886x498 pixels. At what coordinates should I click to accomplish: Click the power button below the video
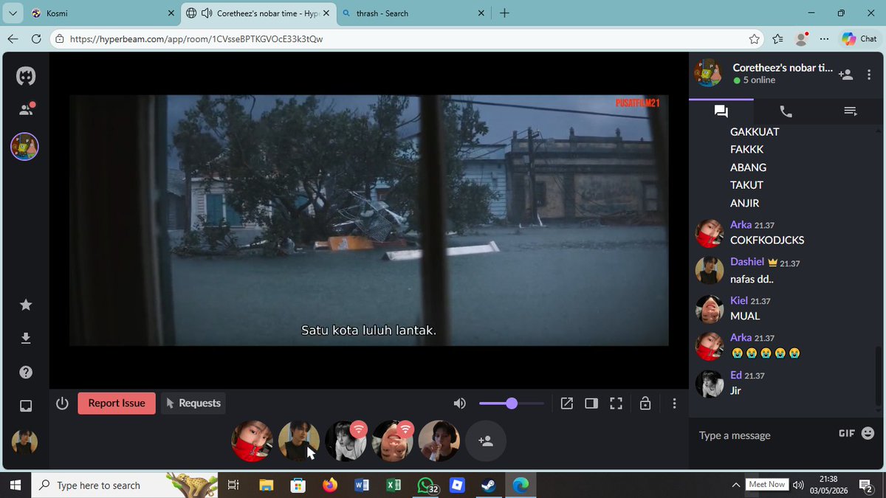(x=62, y=404)
